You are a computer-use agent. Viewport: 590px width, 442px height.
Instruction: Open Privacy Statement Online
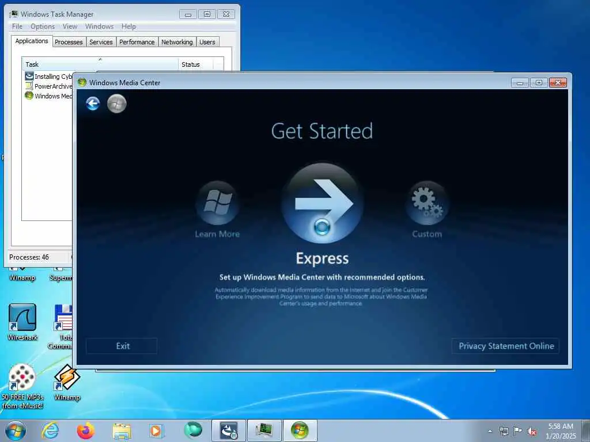click(x=506, y=346)
